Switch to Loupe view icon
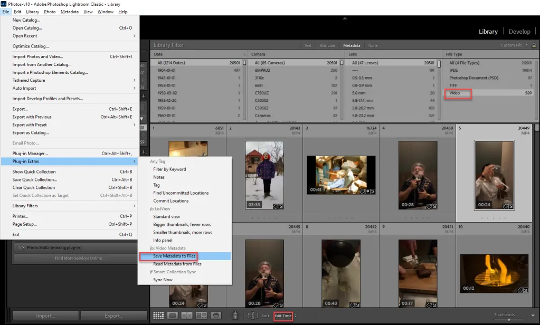The height and width of the screenshot is (325, 540). coord(172,316)
